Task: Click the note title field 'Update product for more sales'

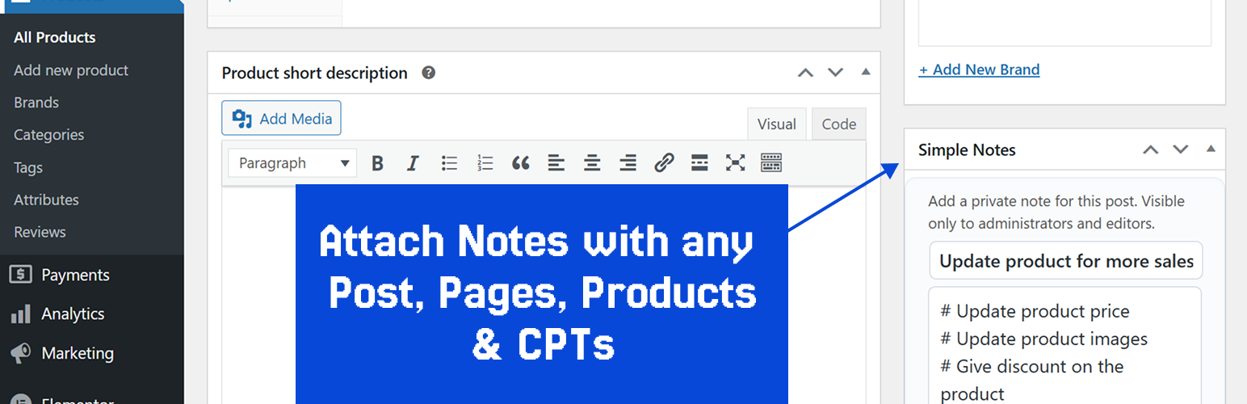Action: point(1066,261)
